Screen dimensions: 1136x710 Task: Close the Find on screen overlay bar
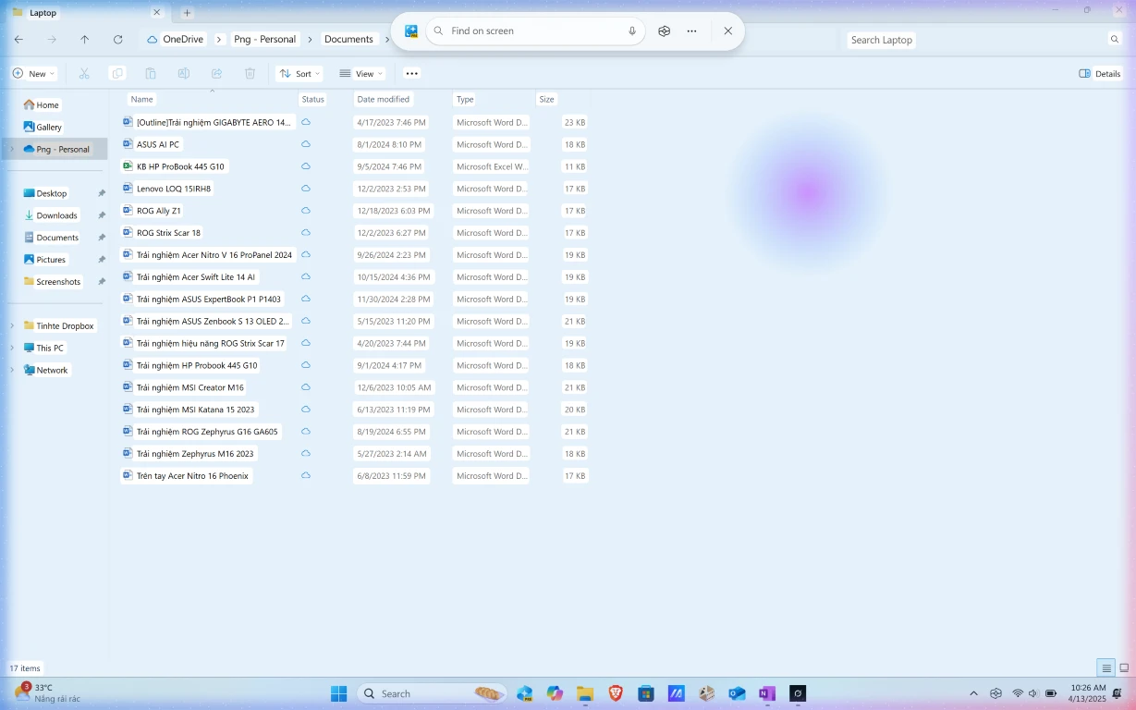pyautogui.click(x=727, y=31)
